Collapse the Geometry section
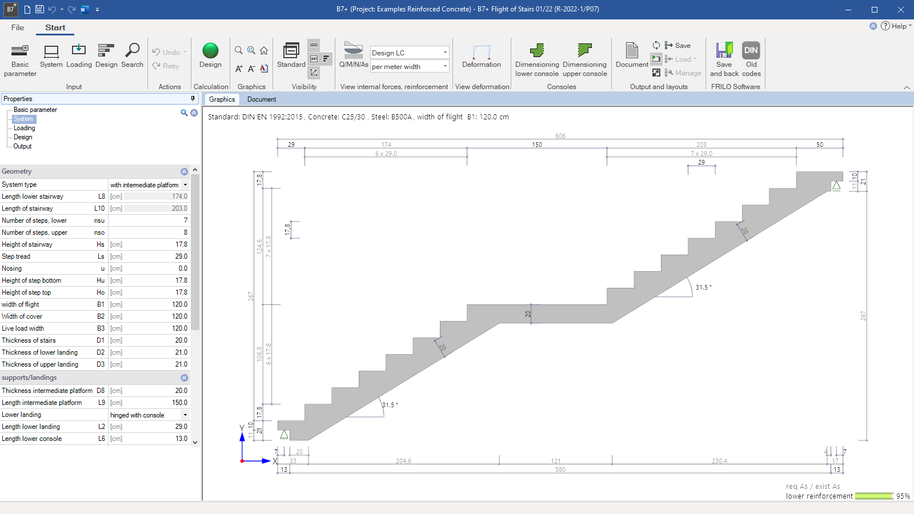This screenshot has height=514, width=914. 184,171
